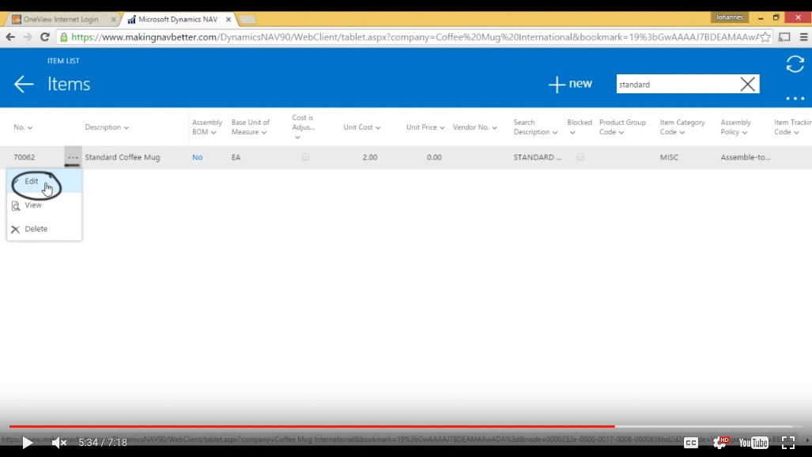The image size is (812, 457).
Task: Click the cast icon beside the address bar
Action: click(x=784, y=37)
